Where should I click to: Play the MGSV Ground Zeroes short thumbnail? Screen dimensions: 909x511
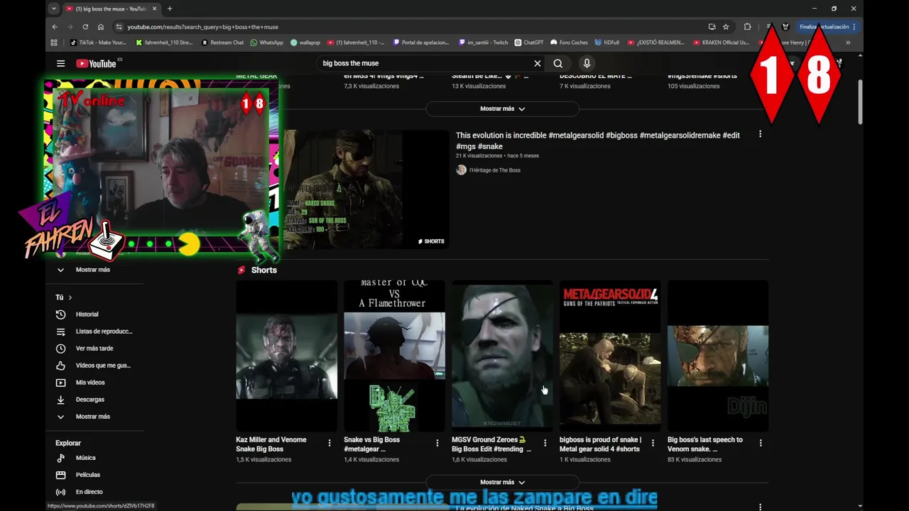(x=502, y=356)
